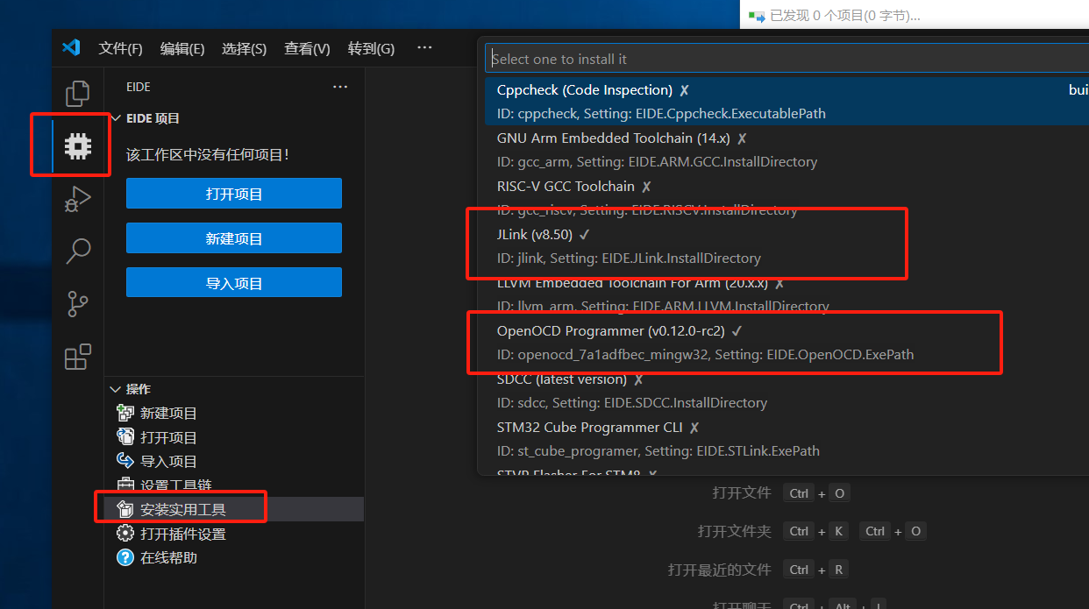Click 该工作区中没有任何项目 message
The height and width of the screenshot is (609, 1089).
(x=208, y=155)
